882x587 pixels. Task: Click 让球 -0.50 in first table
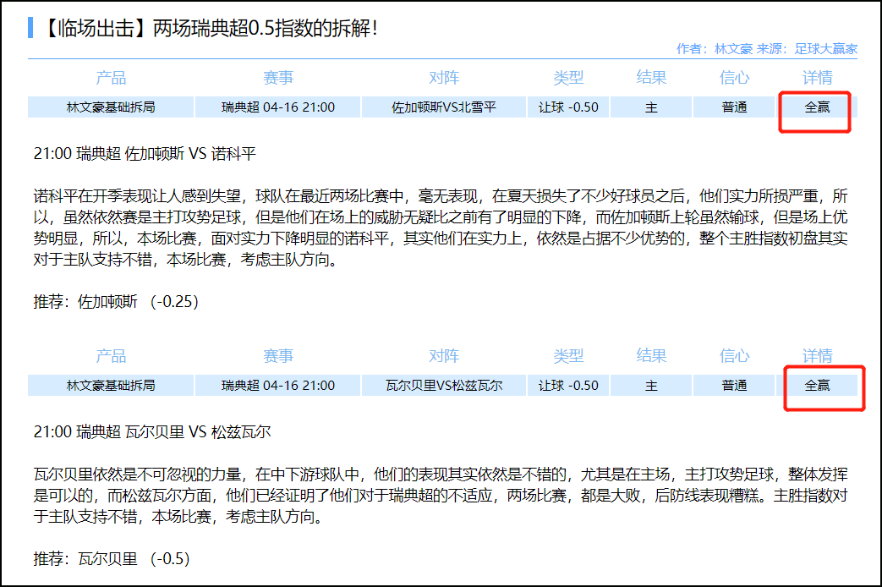(568, 107)
